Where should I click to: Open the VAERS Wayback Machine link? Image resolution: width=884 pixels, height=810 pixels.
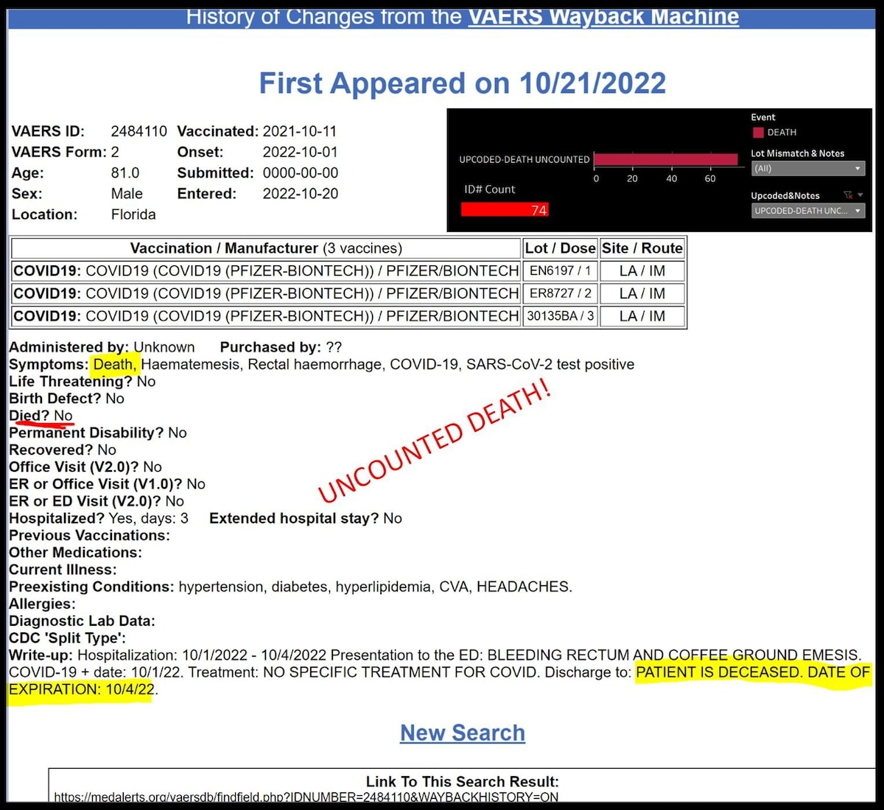(603, 16)
